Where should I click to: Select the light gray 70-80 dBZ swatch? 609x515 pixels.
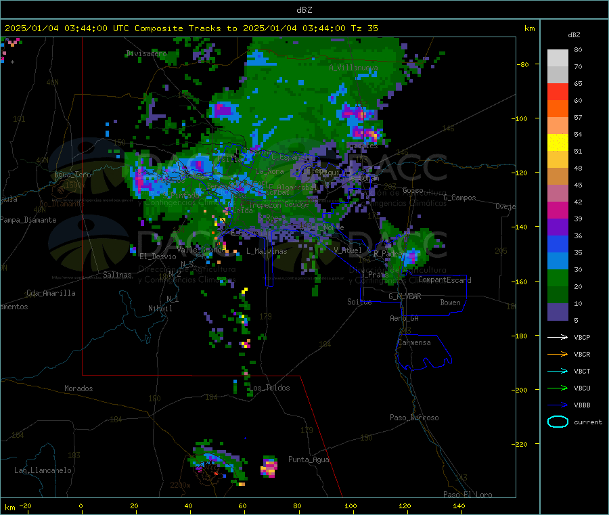558,58
